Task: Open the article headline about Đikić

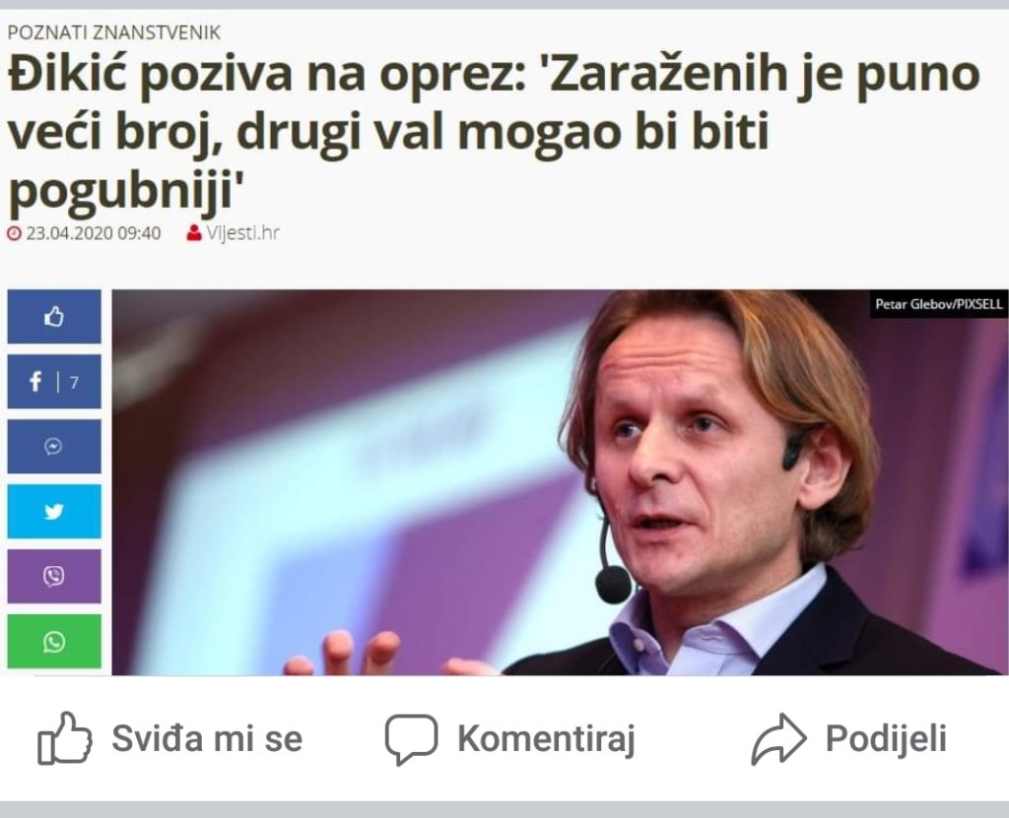Action: click(495, 133)
